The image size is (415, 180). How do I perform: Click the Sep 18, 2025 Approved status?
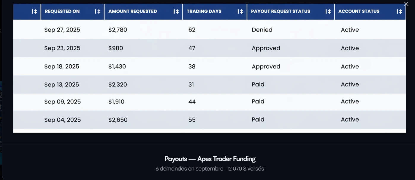pos(266,66)
